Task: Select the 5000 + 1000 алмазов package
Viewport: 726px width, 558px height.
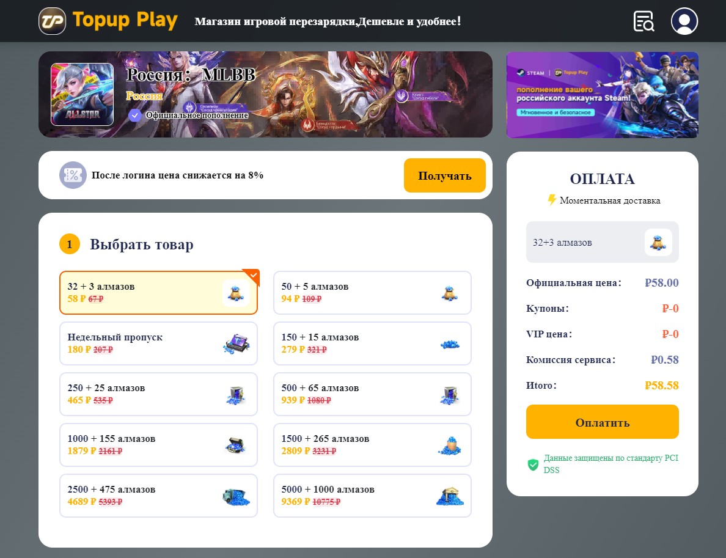Action: (372, 496)
